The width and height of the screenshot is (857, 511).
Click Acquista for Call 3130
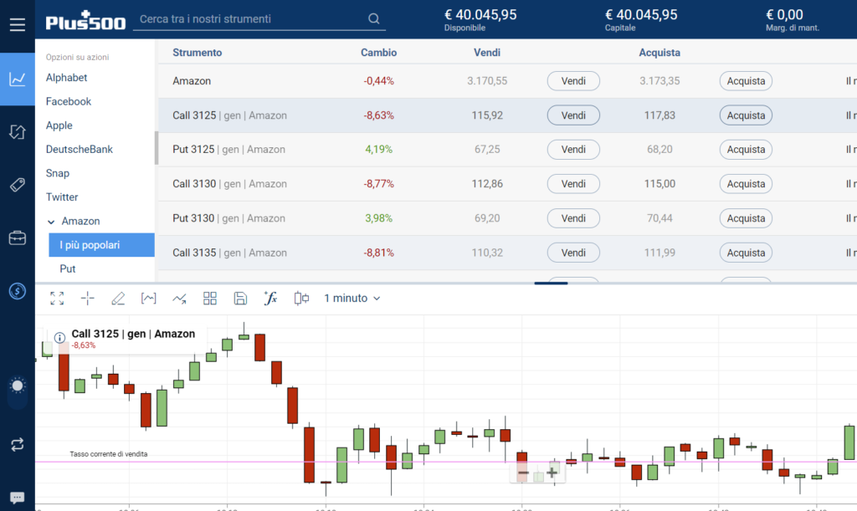(x=746, y=184)
